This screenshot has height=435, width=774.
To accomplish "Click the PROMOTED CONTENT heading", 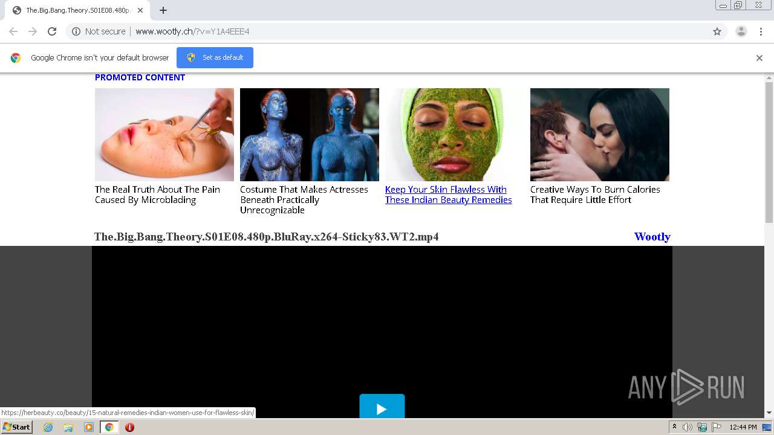I will coord(140,77).
